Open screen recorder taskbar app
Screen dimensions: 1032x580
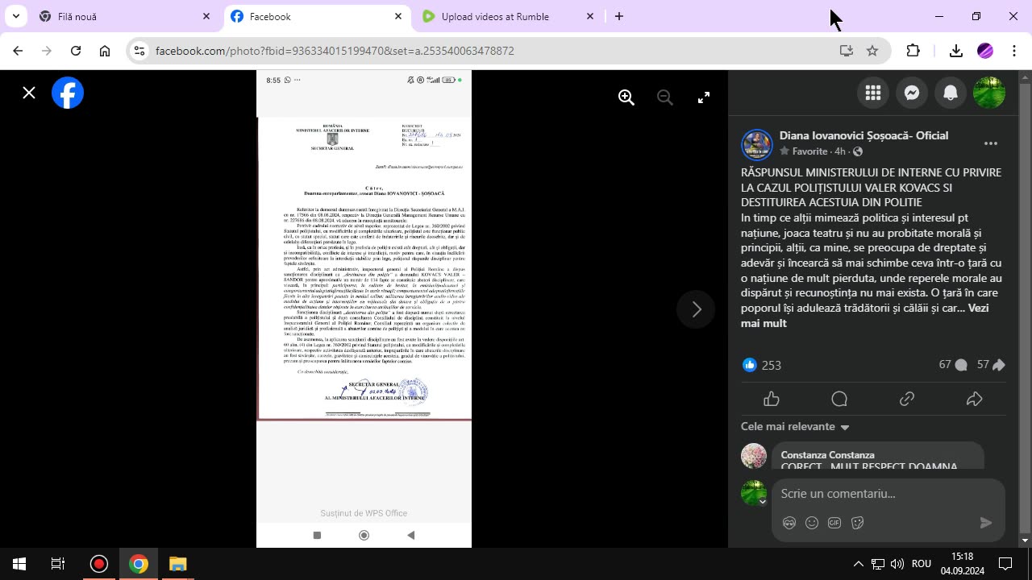coord(99,564)
